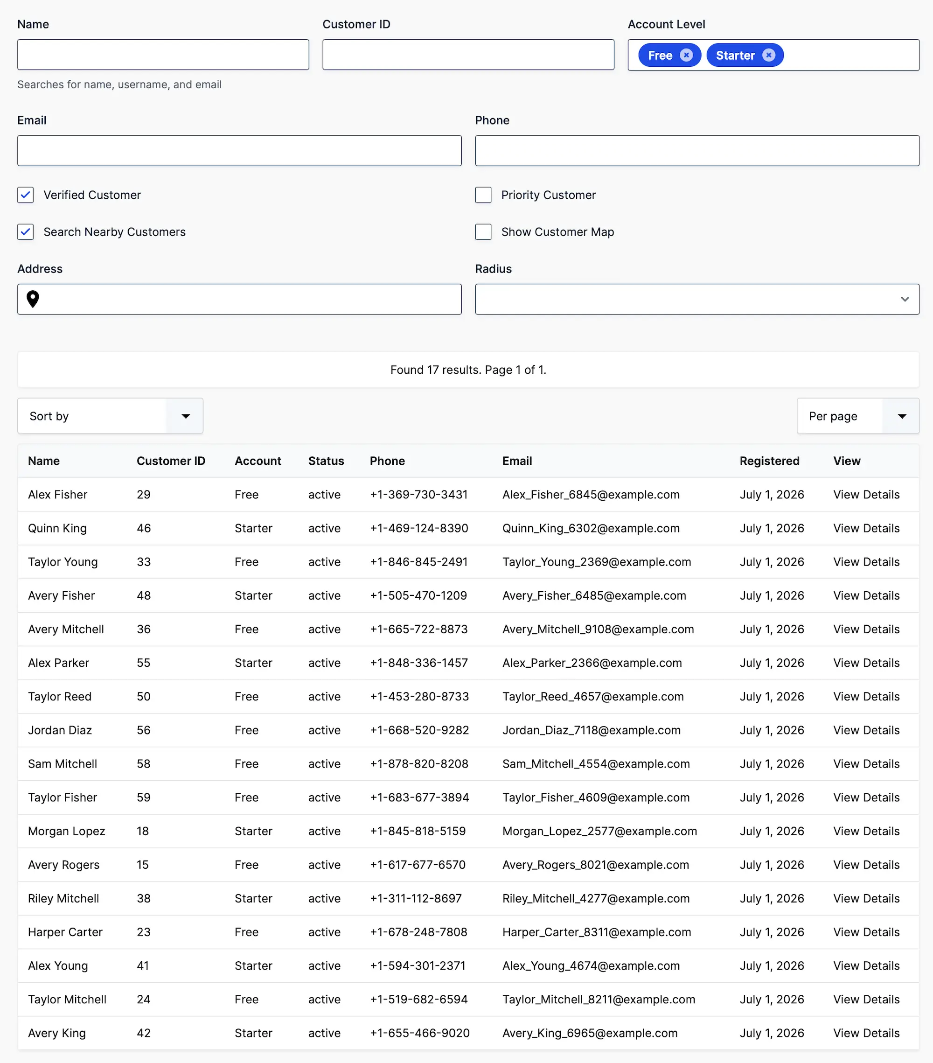
Task: Click the location pin icon in Address
Action: point(33,299)
